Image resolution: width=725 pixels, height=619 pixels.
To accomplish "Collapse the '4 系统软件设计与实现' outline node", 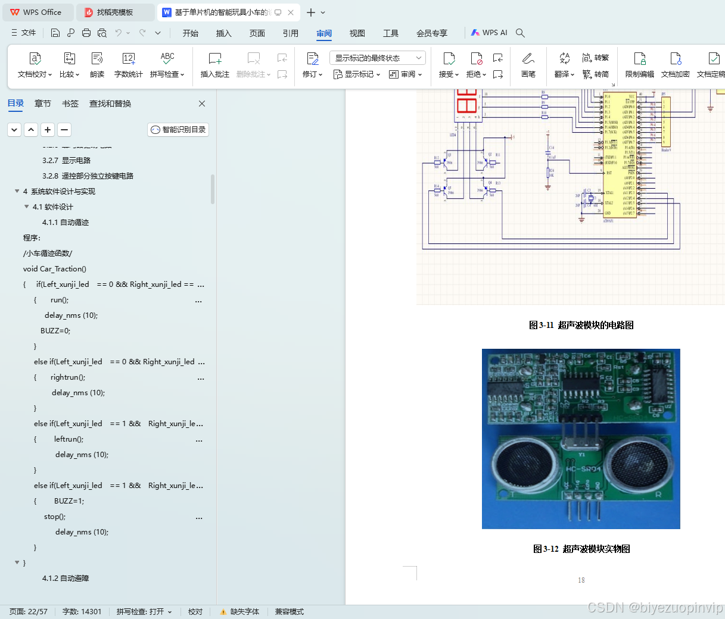I will tap(17, 191).
